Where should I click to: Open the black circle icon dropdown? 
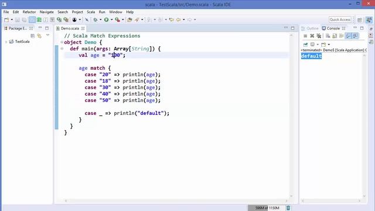coord(80,19)
